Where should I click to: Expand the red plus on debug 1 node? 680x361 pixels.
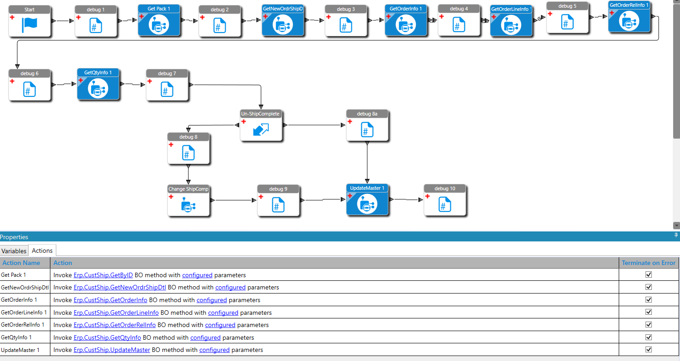coord(78,17)
